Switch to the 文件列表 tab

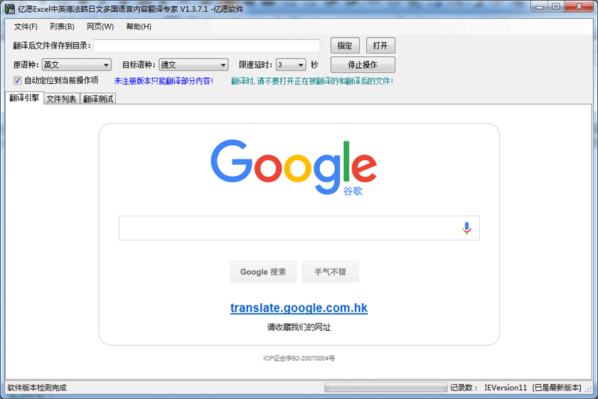point(61,99)
